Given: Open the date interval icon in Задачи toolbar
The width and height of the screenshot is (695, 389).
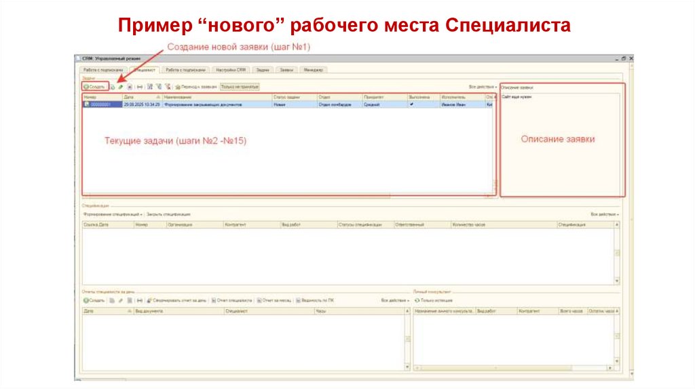Looking at the screenshot, I should (x=140, y=87).
